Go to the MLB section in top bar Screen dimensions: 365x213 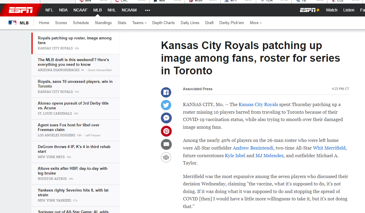point(97,10)
